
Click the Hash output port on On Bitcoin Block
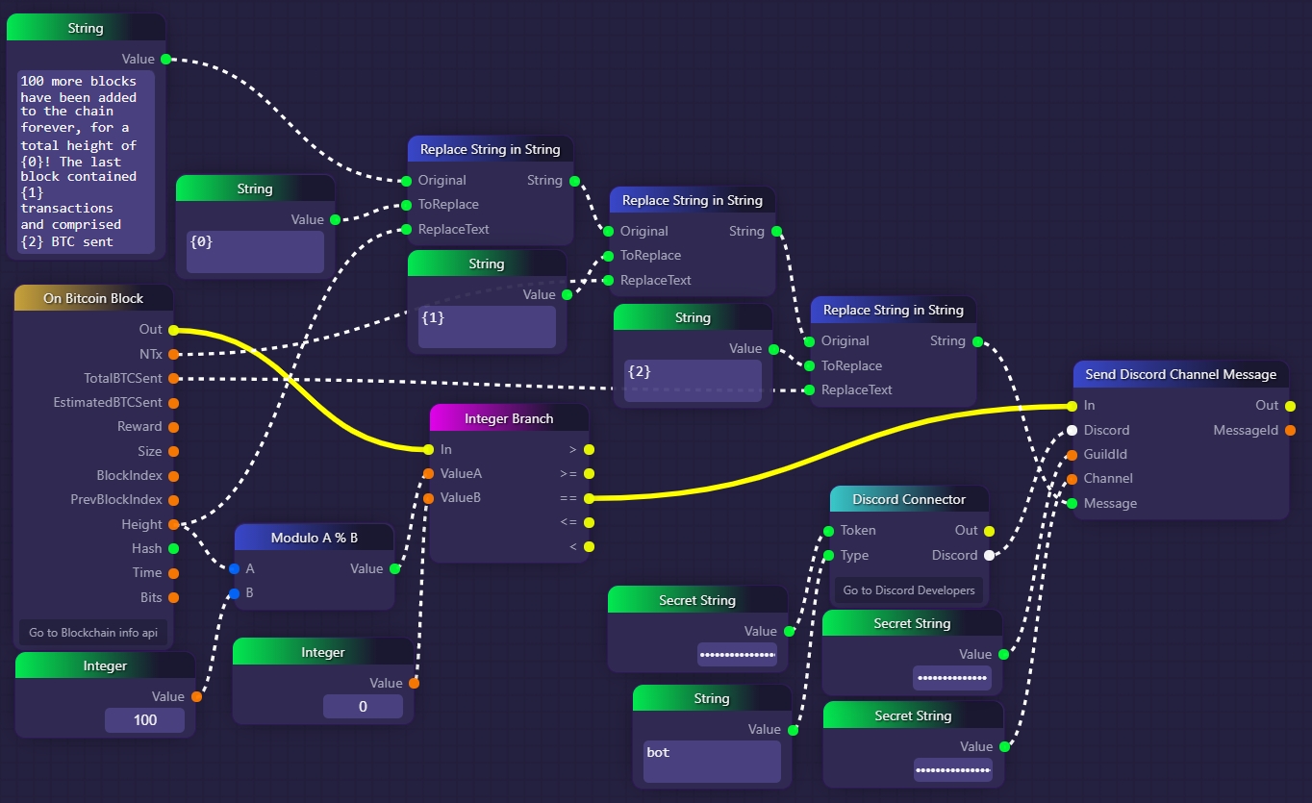click(x=173, y=548)
